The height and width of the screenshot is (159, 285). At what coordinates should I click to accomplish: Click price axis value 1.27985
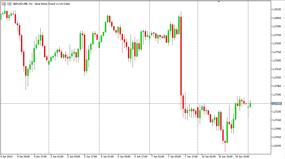(276, 26)
